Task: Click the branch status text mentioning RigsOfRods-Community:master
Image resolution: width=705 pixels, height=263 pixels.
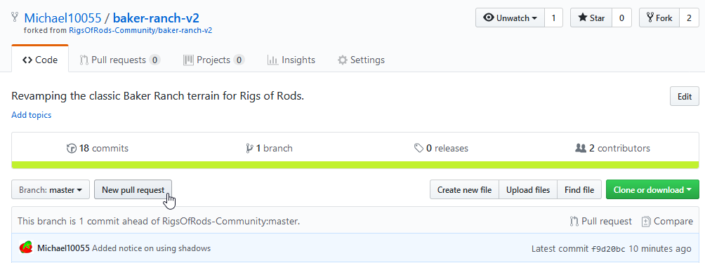Action: tap(159, 221)
